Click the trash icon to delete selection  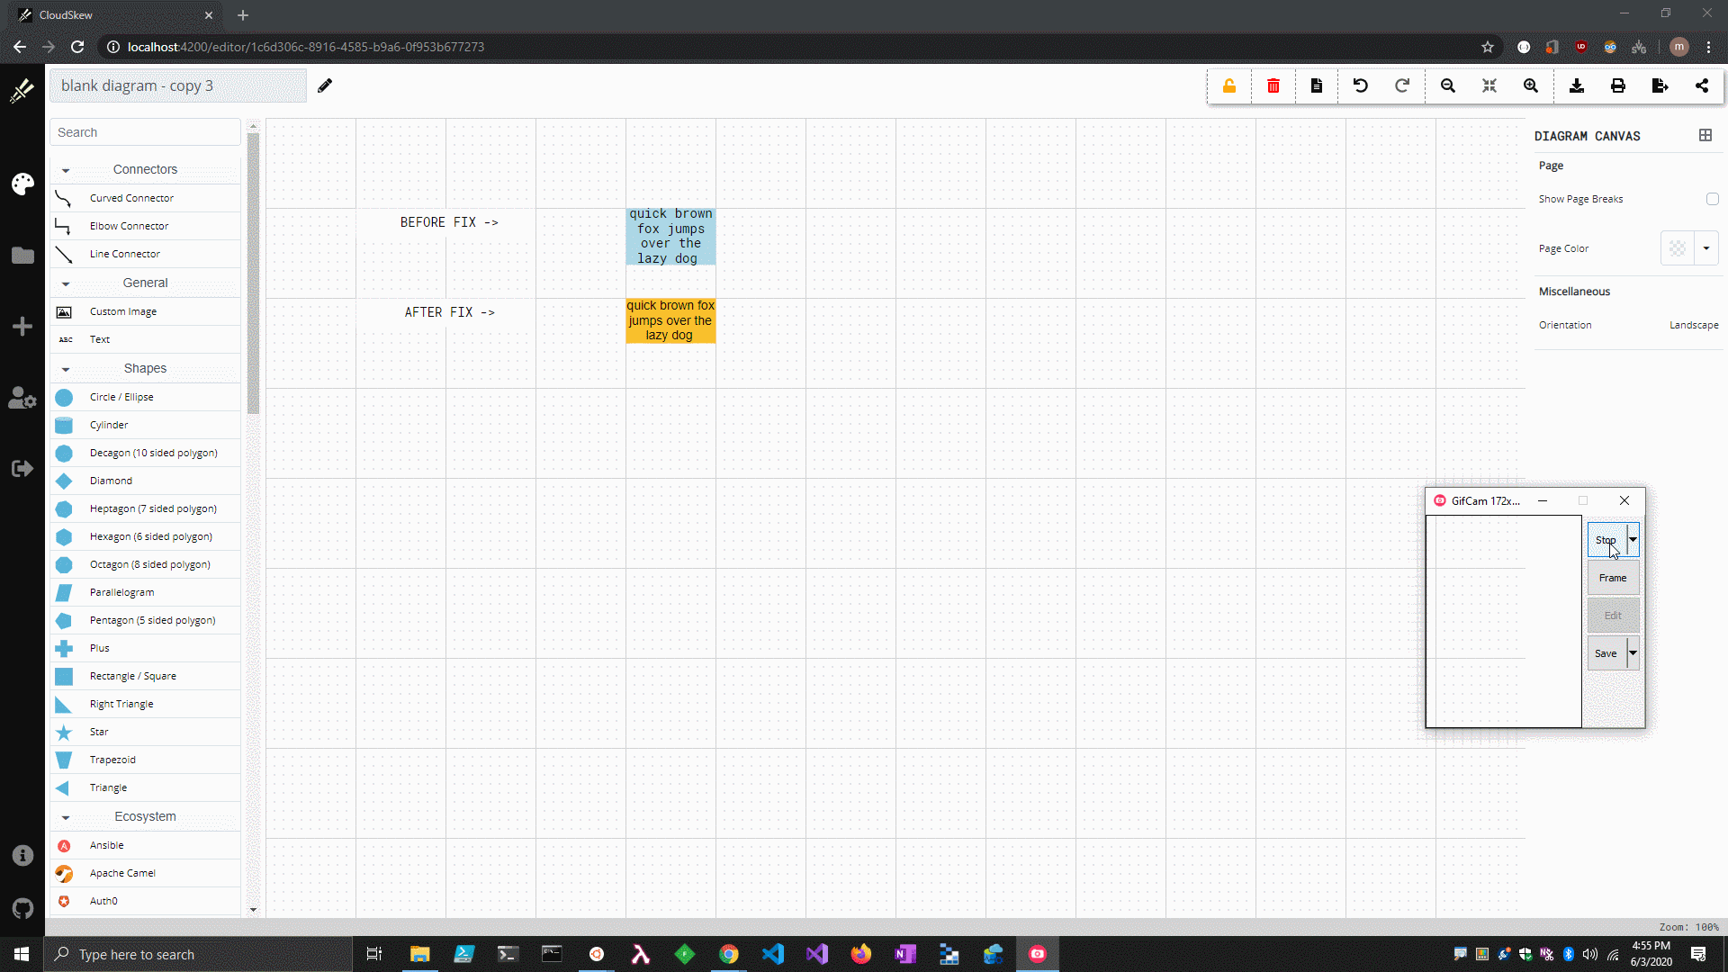(x=1273, y=85)
